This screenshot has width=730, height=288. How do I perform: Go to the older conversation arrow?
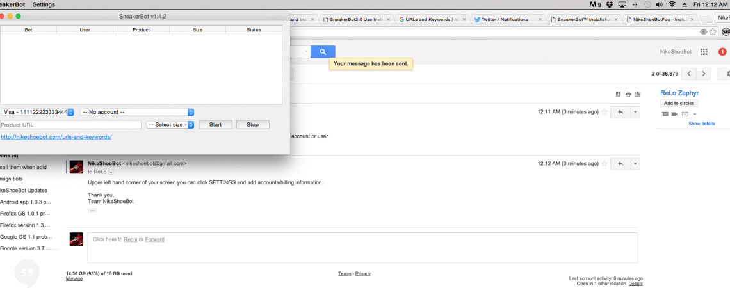click(703, 74)
